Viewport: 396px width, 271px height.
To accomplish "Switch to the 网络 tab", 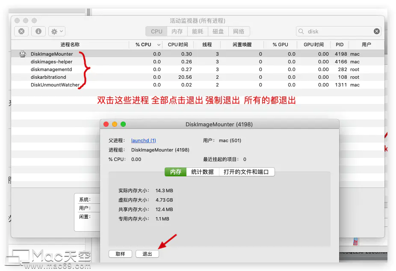I will pyautogui.click(x=239, y=31).
